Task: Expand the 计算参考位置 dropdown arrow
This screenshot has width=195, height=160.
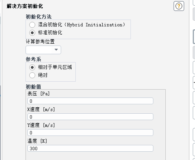Action: click(x=56, y=50)
